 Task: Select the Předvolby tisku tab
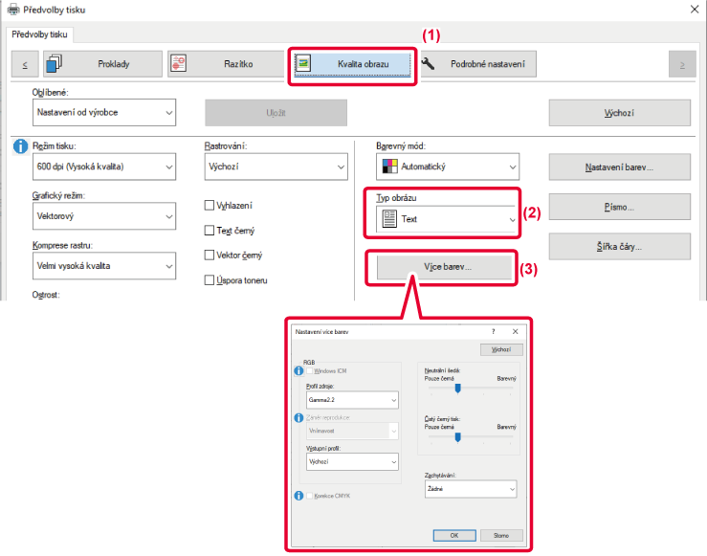coord(41,34)
